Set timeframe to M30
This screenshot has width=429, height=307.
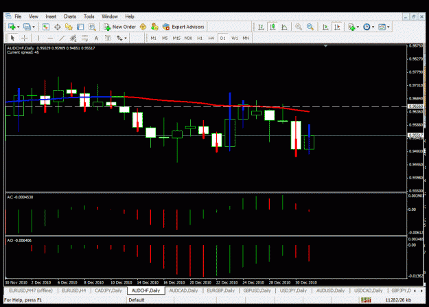pos(188,38)
